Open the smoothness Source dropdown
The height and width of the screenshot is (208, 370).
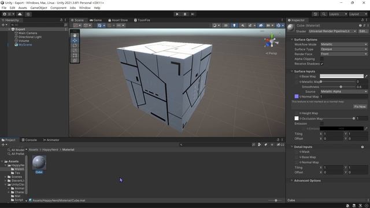click(x=344, y=91)
